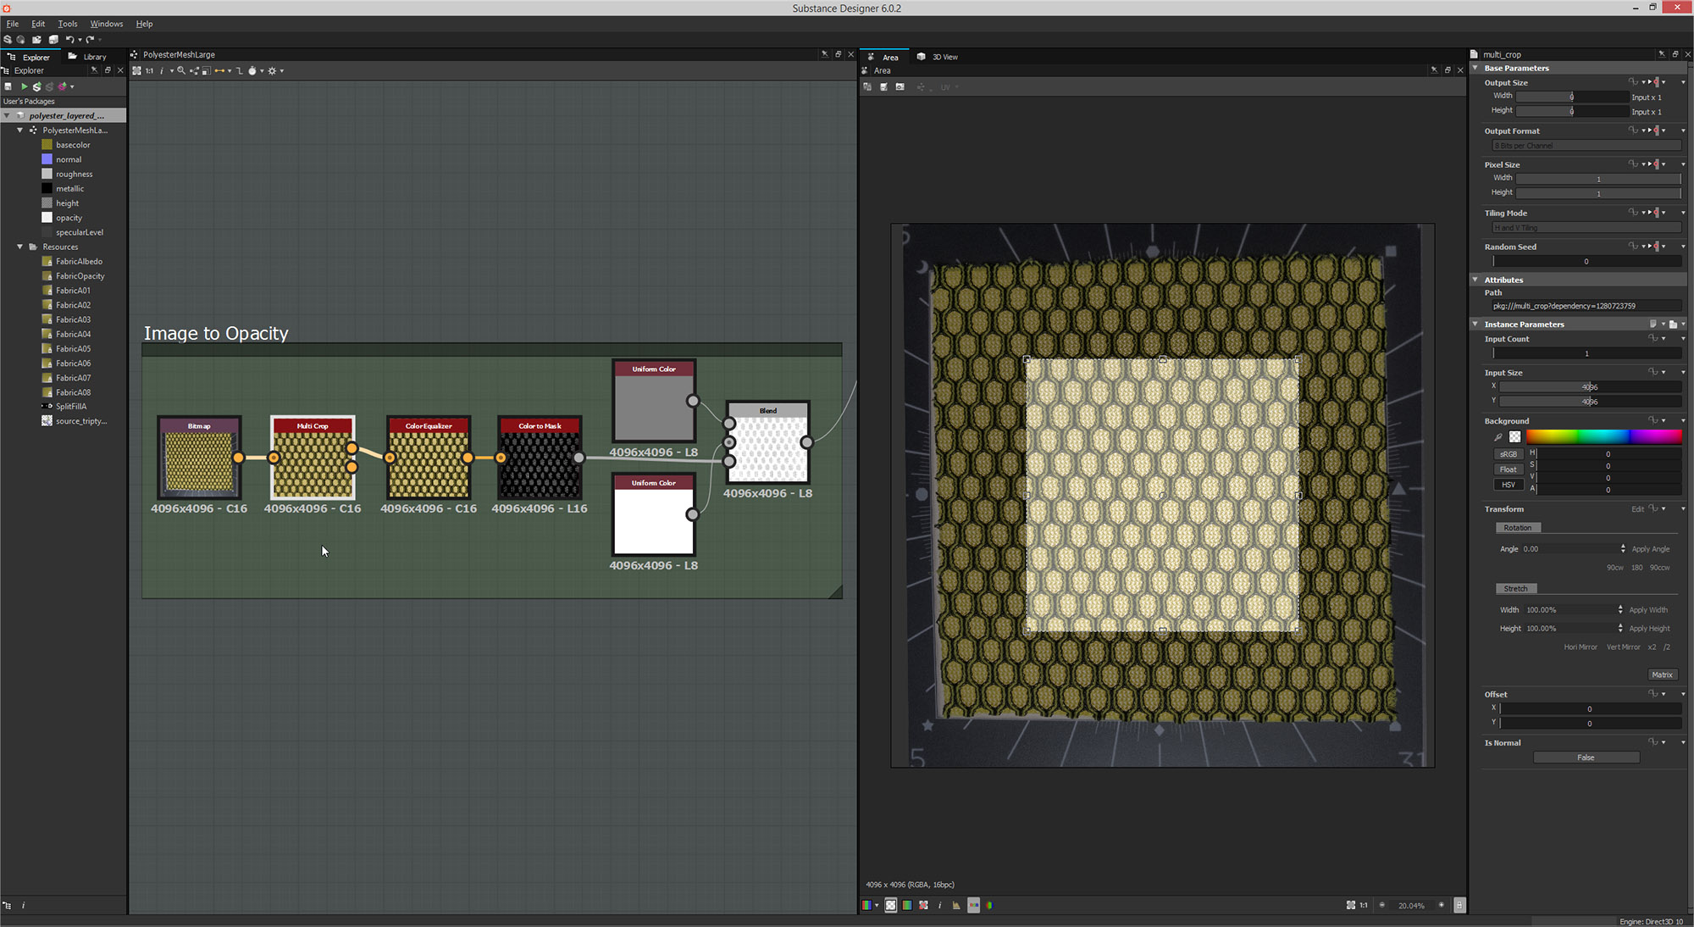
Task: Pick a hue on the rainbow gradient strip
Action: [1605, 436]
